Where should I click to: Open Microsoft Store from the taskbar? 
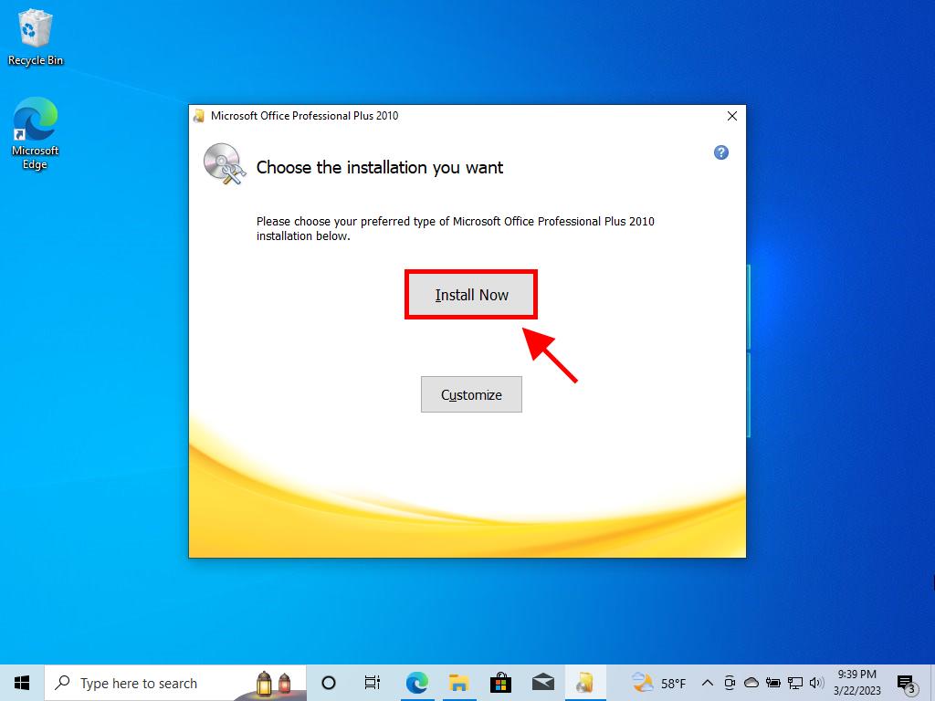tap(500, 683)
